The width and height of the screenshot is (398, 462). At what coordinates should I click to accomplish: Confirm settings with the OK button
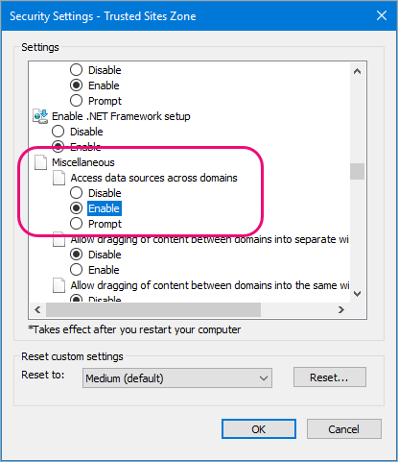coord(259,429)
